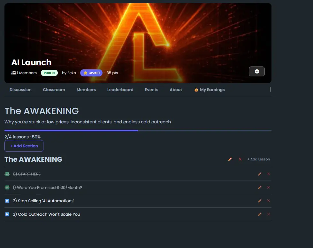Delete the '0) START HERE' lesson
Image resolution: width=313 pixels, height=248 pixels.
[269, 174]
